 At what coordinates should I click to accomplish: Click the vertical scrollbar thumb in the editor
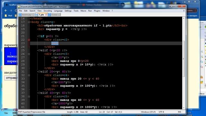pos(183,59)
